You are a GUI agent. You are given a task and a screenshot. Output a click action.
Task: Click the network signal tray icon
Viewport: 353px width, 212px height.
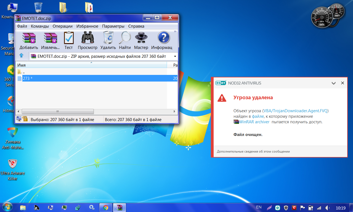pyautogui.click(x=319, y=208)
